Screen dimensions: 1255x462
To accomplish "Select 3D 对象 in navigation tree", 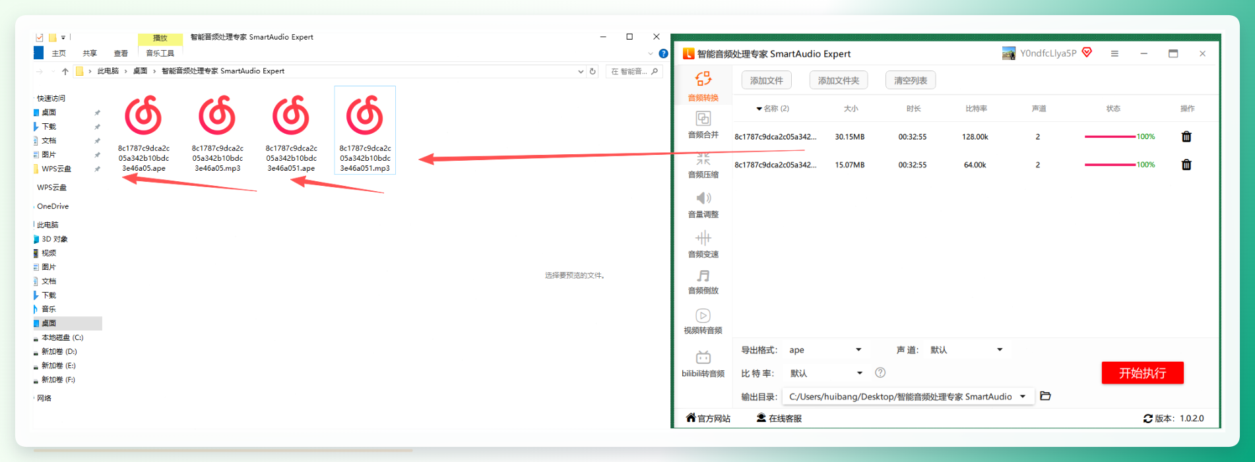I will pos(55,239).
